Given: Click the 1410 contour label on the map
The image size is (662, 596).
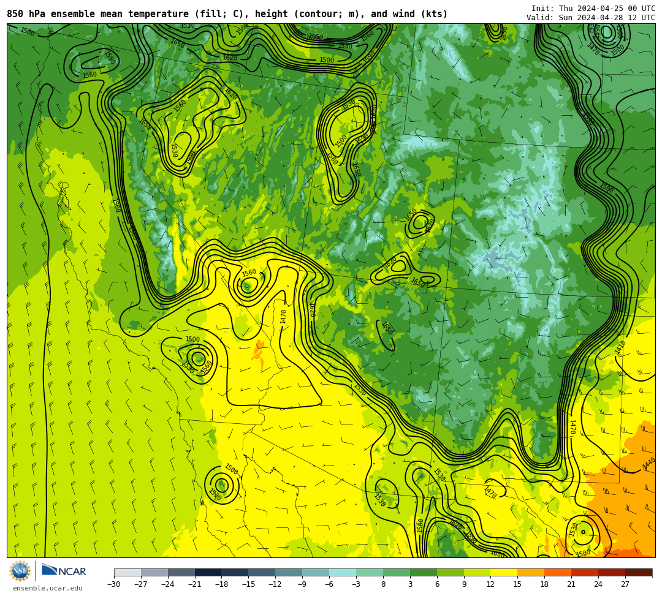Looking at the screenshot, I should [x=620, y=347].
